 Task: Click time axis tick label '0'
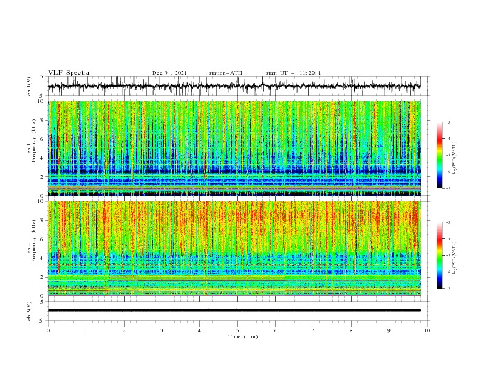[48, 330]
